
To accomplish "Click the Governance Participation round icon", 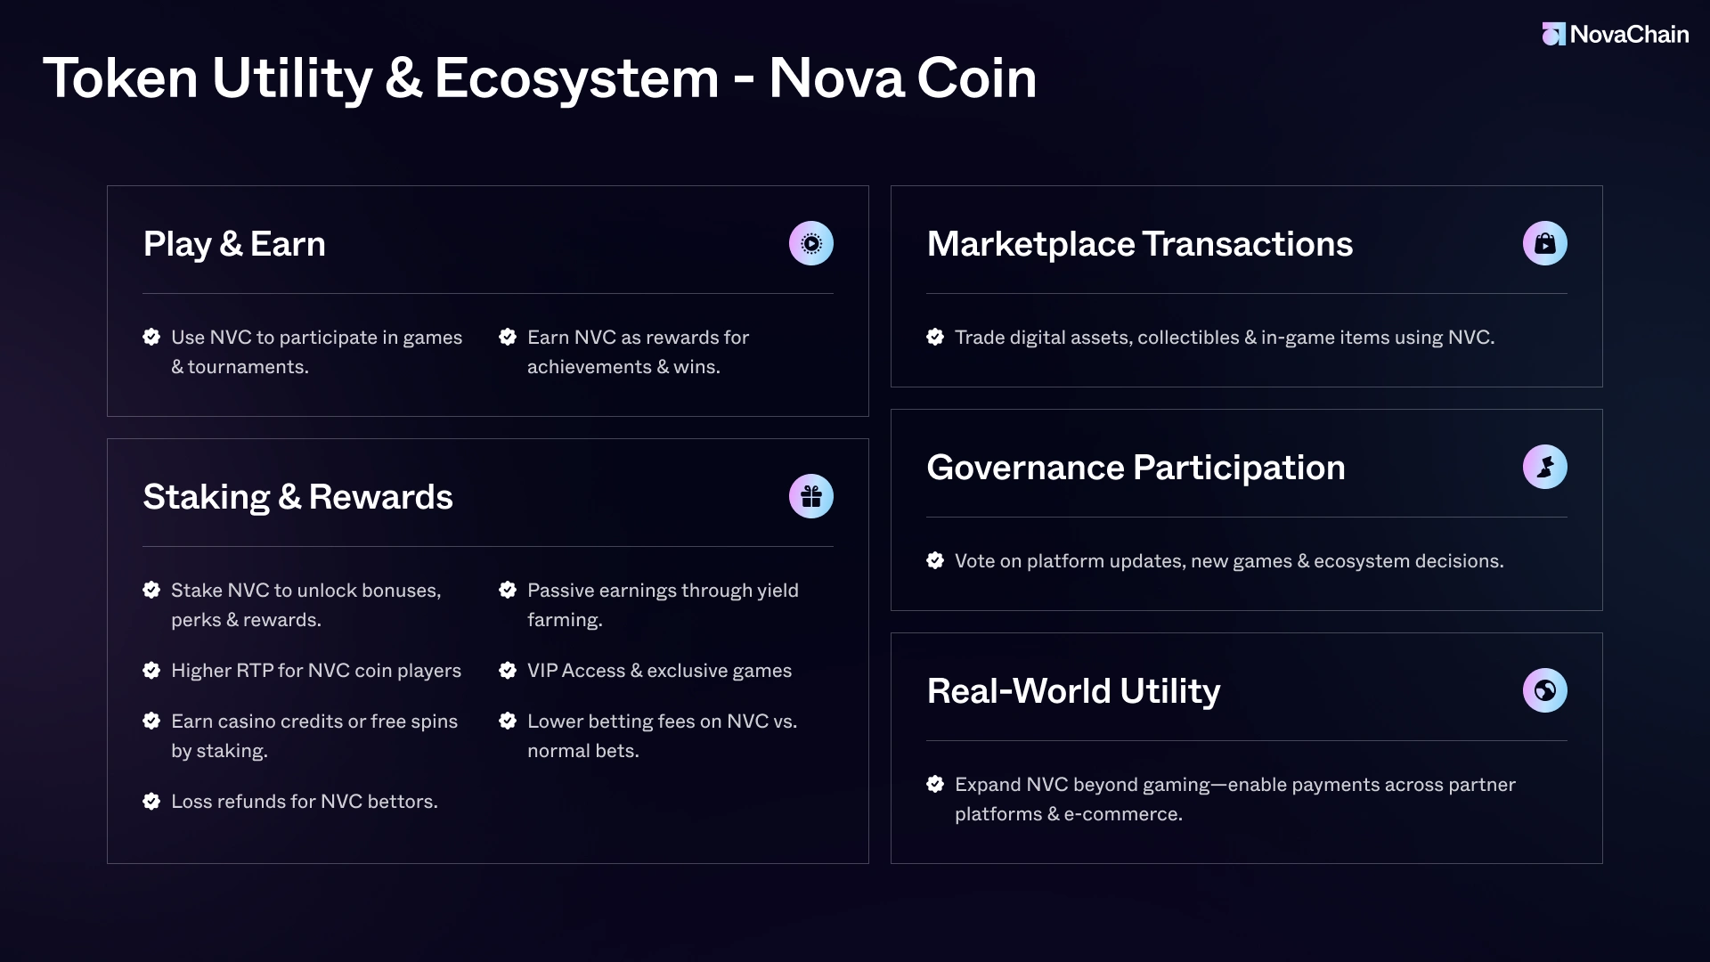I will (x=1544, y=467).
